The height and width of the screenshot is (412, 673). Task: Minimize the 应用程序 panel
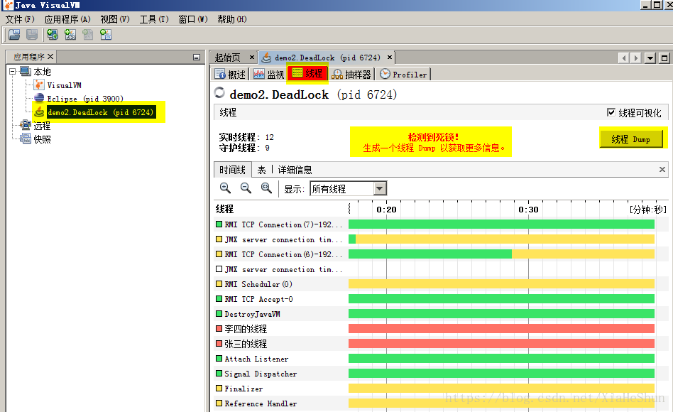pyautogui.click(x=197, y=57)
